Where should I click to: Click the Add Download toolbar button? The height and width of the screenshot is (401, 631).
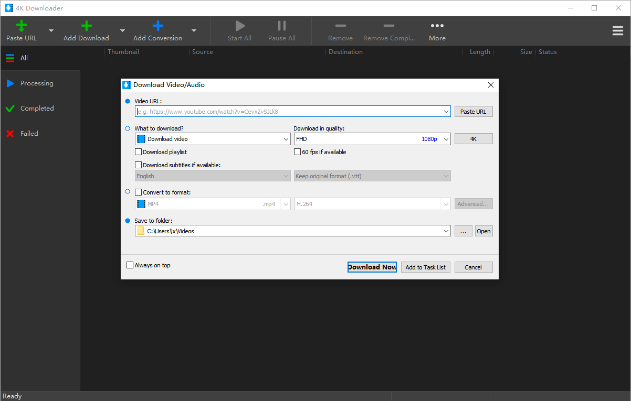(x=86, y=30)
